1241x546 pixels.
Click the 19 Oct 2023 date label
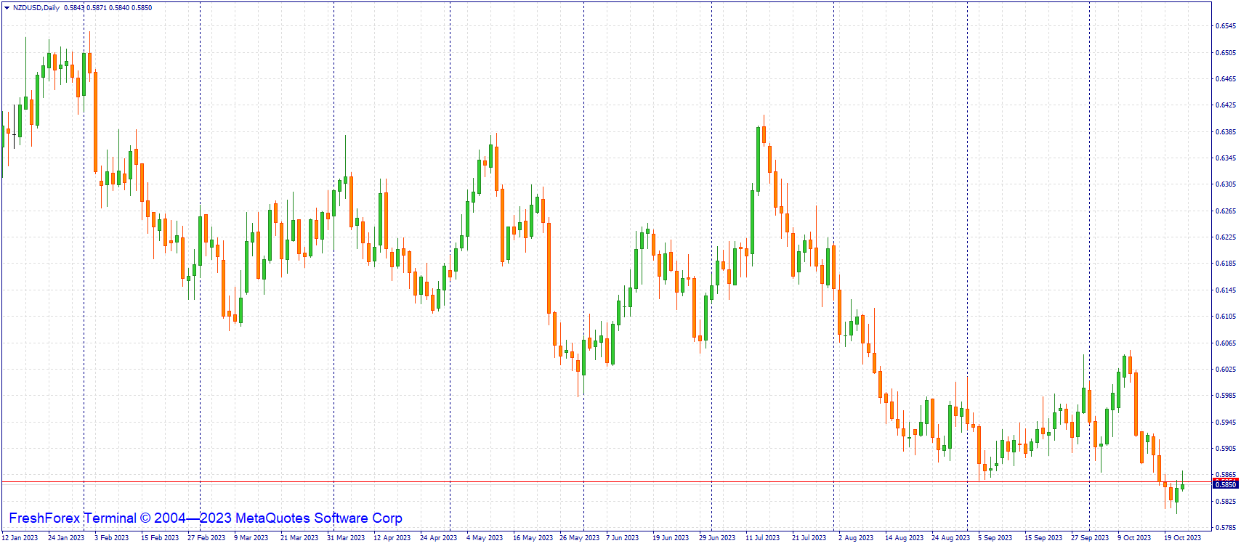[1182, 538]
